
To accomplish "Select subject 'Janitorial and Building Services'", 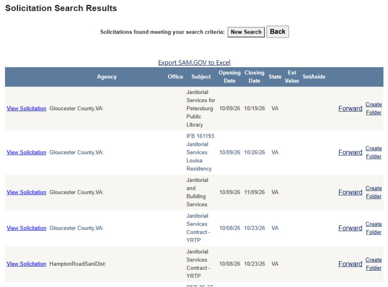I will pos(197,192).
